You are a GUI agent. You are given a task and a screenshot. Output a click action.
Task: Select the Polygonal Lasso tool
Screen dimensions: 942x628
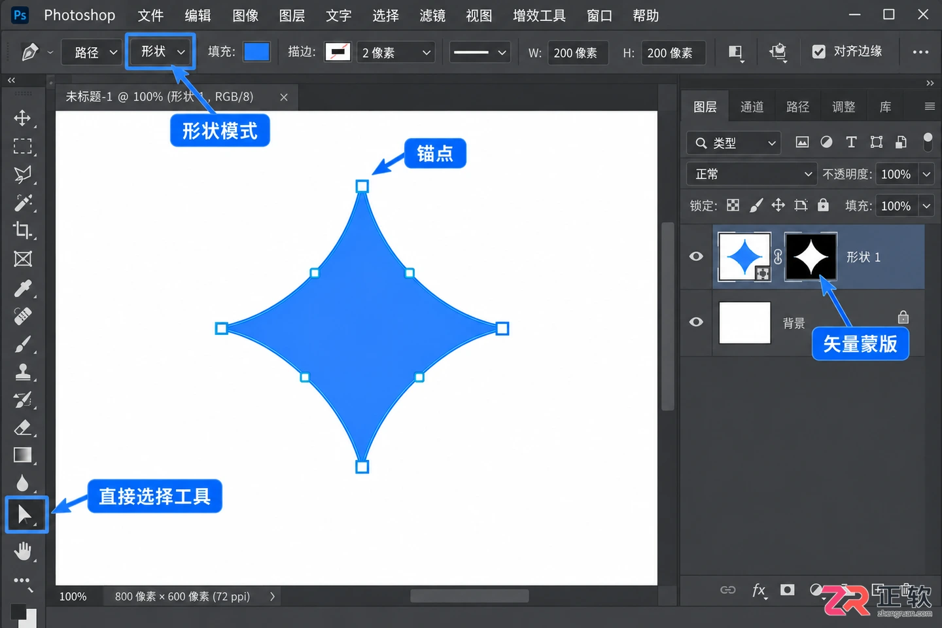pyautogui.click(x=23, y=175)
